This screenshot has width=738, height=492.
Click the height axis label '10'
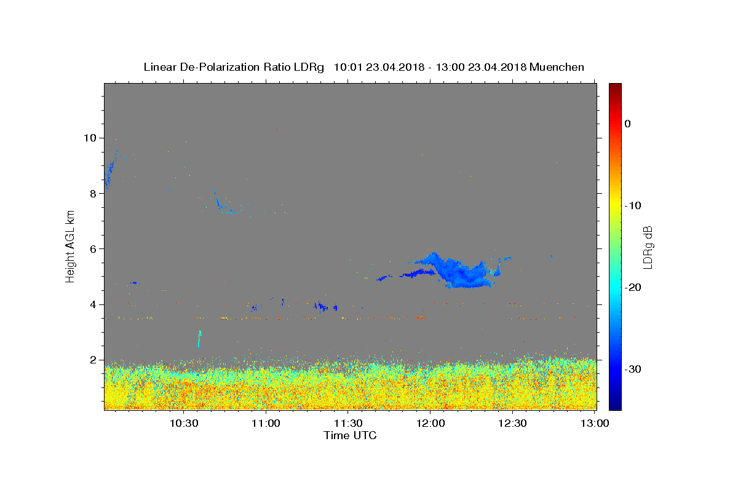pyautogui.click(x=91, y=138)
